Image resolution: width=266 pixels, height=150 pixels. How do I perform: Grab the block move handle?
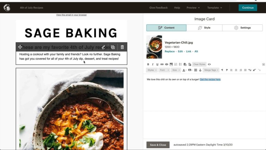click(x=20, y=47)
